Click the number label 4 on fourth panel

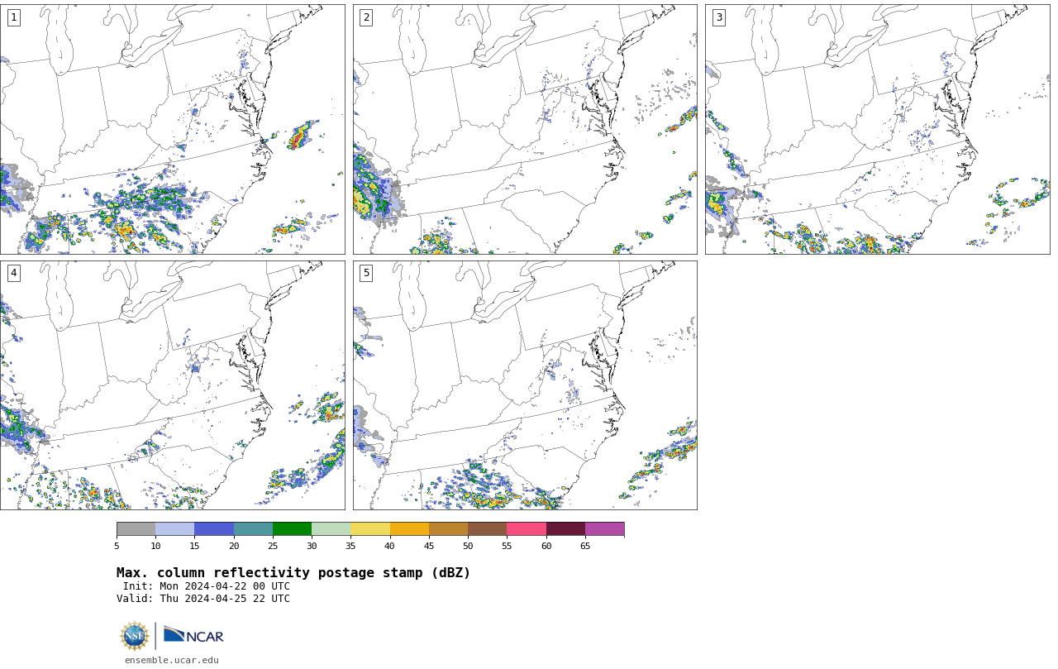coord(13,273)
